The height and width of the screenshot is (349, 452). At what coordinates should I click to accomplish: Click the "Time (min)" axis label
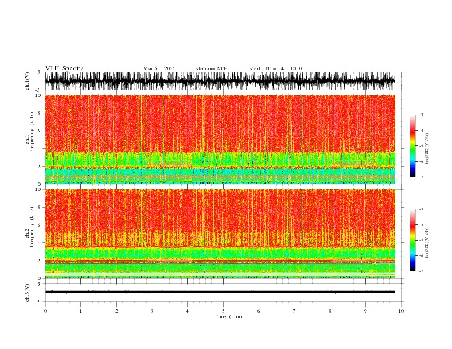(x=228, y=316)
